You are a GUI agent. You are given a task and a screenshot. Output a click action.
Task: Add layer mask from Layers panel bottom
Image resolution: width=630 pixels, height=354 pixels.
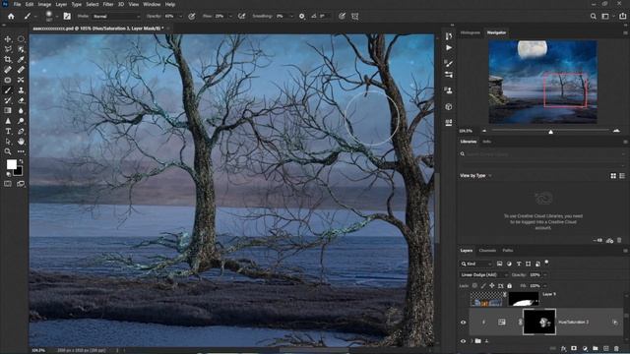(574, 349)
